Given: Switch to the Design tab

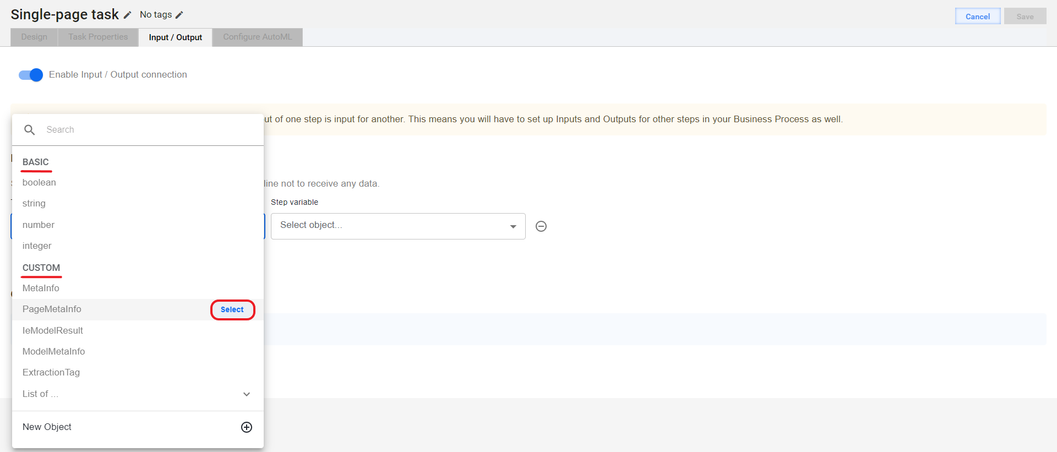Looking at the screenshot, I should pyautogui.click(x=34, y=37).
